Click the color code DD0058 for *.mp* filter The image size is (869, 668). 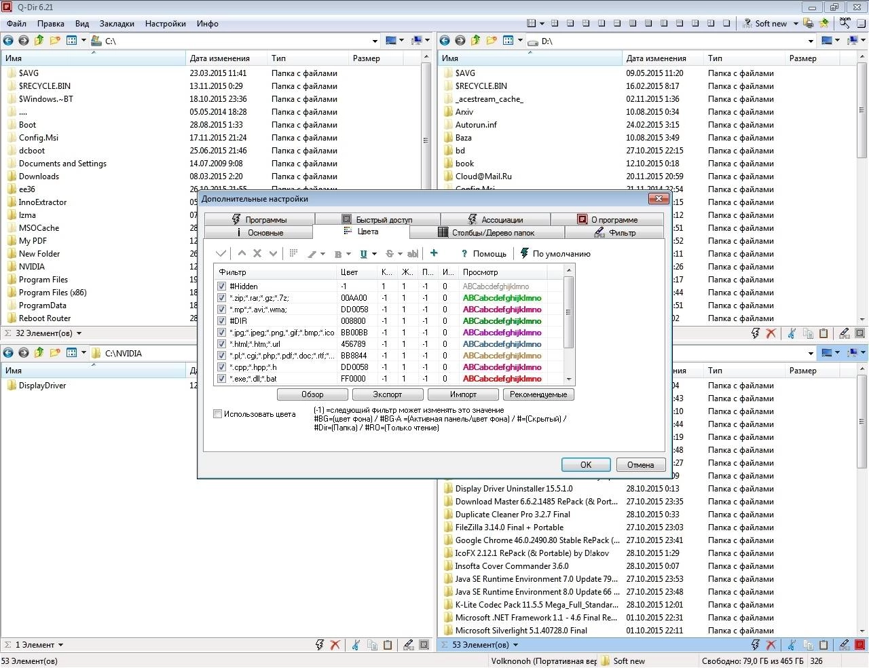coord(354,310)
